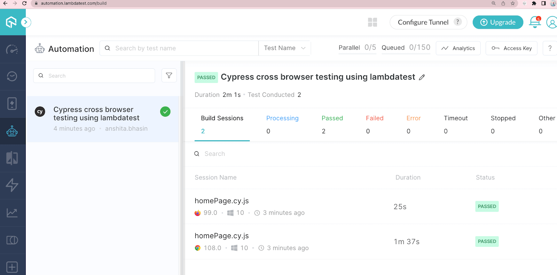Open the dashboard speedometer sidebar icon
557x275 pixels.
(12, 49)
